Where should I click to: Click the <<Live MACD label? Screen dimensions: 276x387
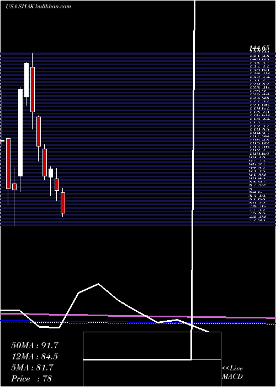tap(232, 373)
